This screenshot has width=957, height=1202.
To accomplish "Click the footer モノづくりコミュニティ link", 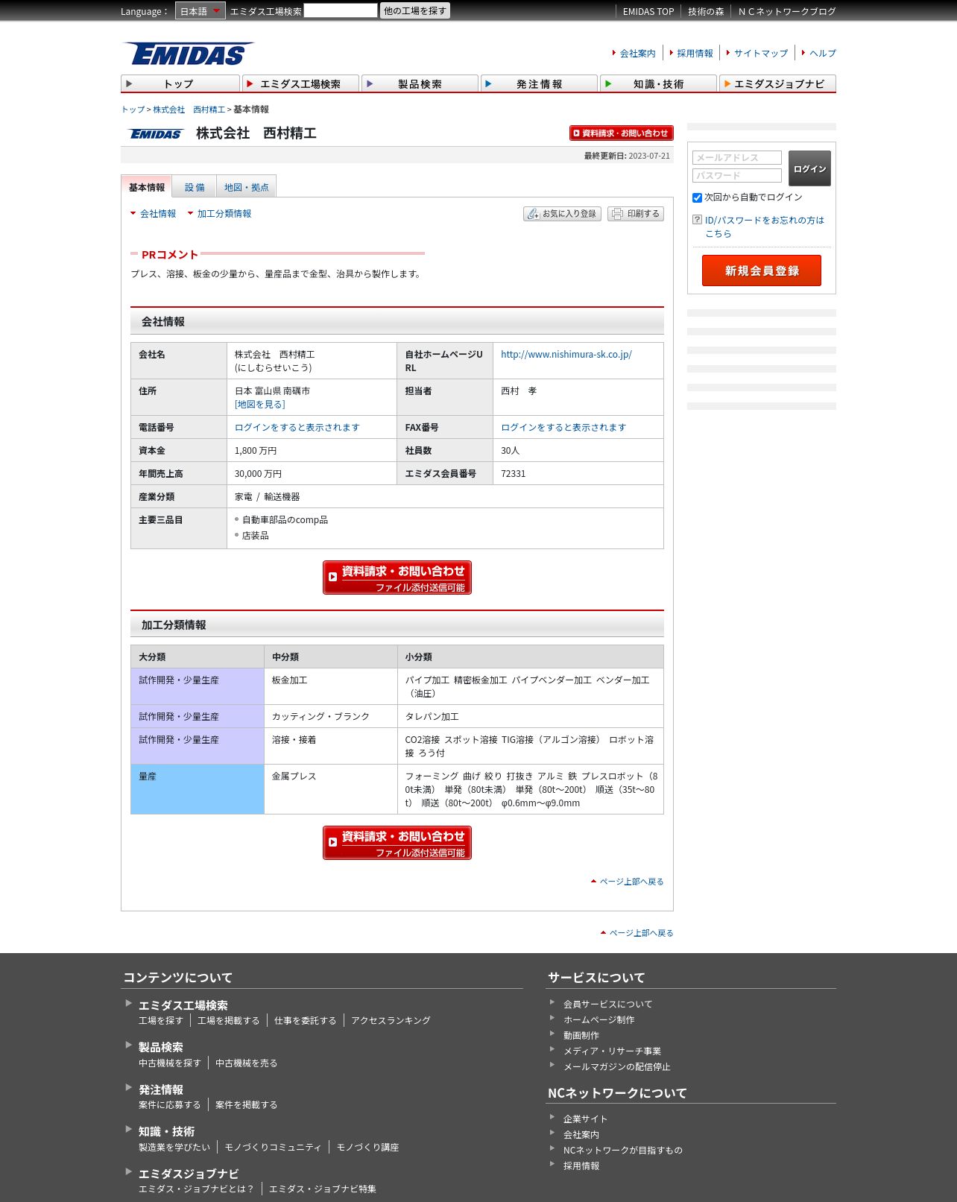I will (273, 1148).
